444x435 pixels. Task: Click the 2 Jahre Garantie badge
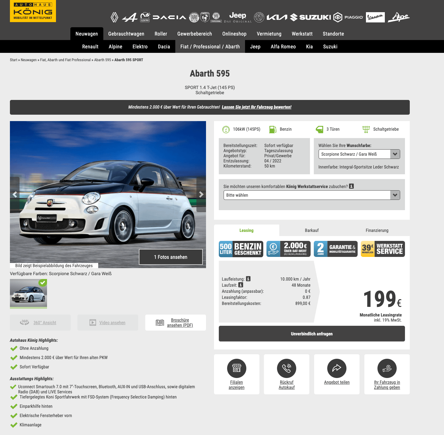pyautogui.click(x=336, y=249)
